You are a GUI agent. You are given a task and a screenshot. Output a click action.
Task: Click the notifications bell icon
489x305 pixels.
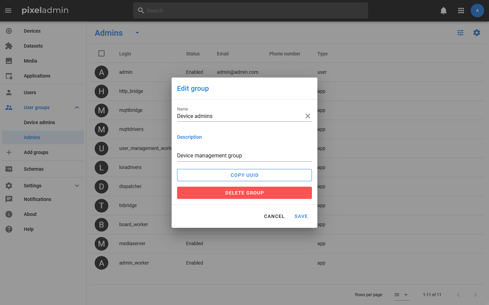(x=443, y=11)
